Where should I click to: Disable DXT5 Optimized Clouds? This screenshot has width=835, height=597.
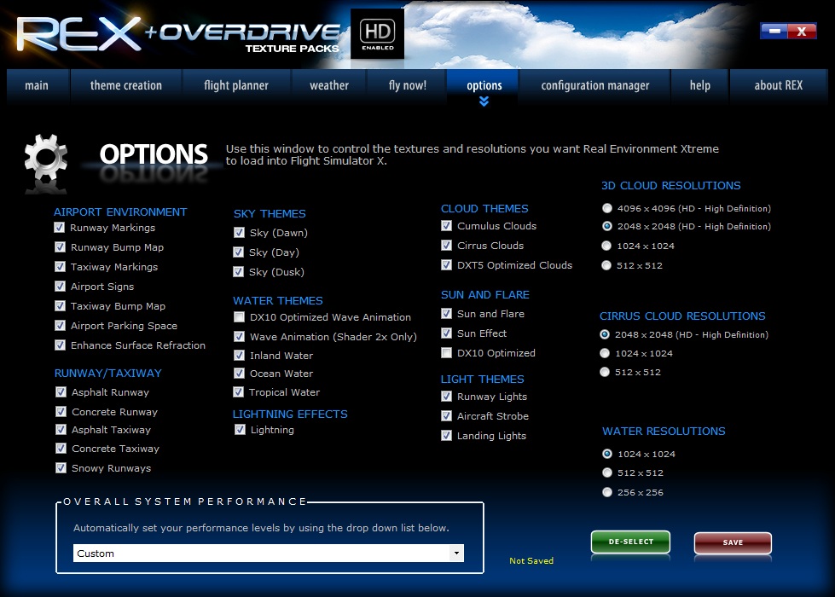(x=446, y=265)
